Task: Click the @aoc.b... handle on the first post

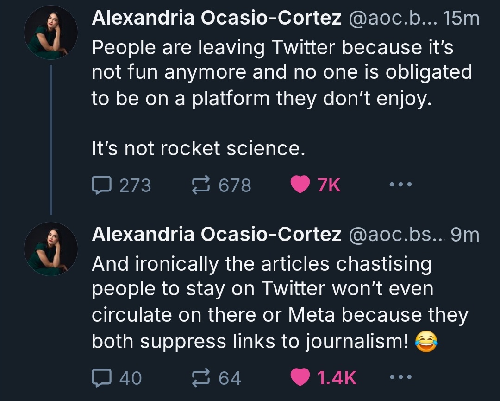Action: tap(394, 19)
